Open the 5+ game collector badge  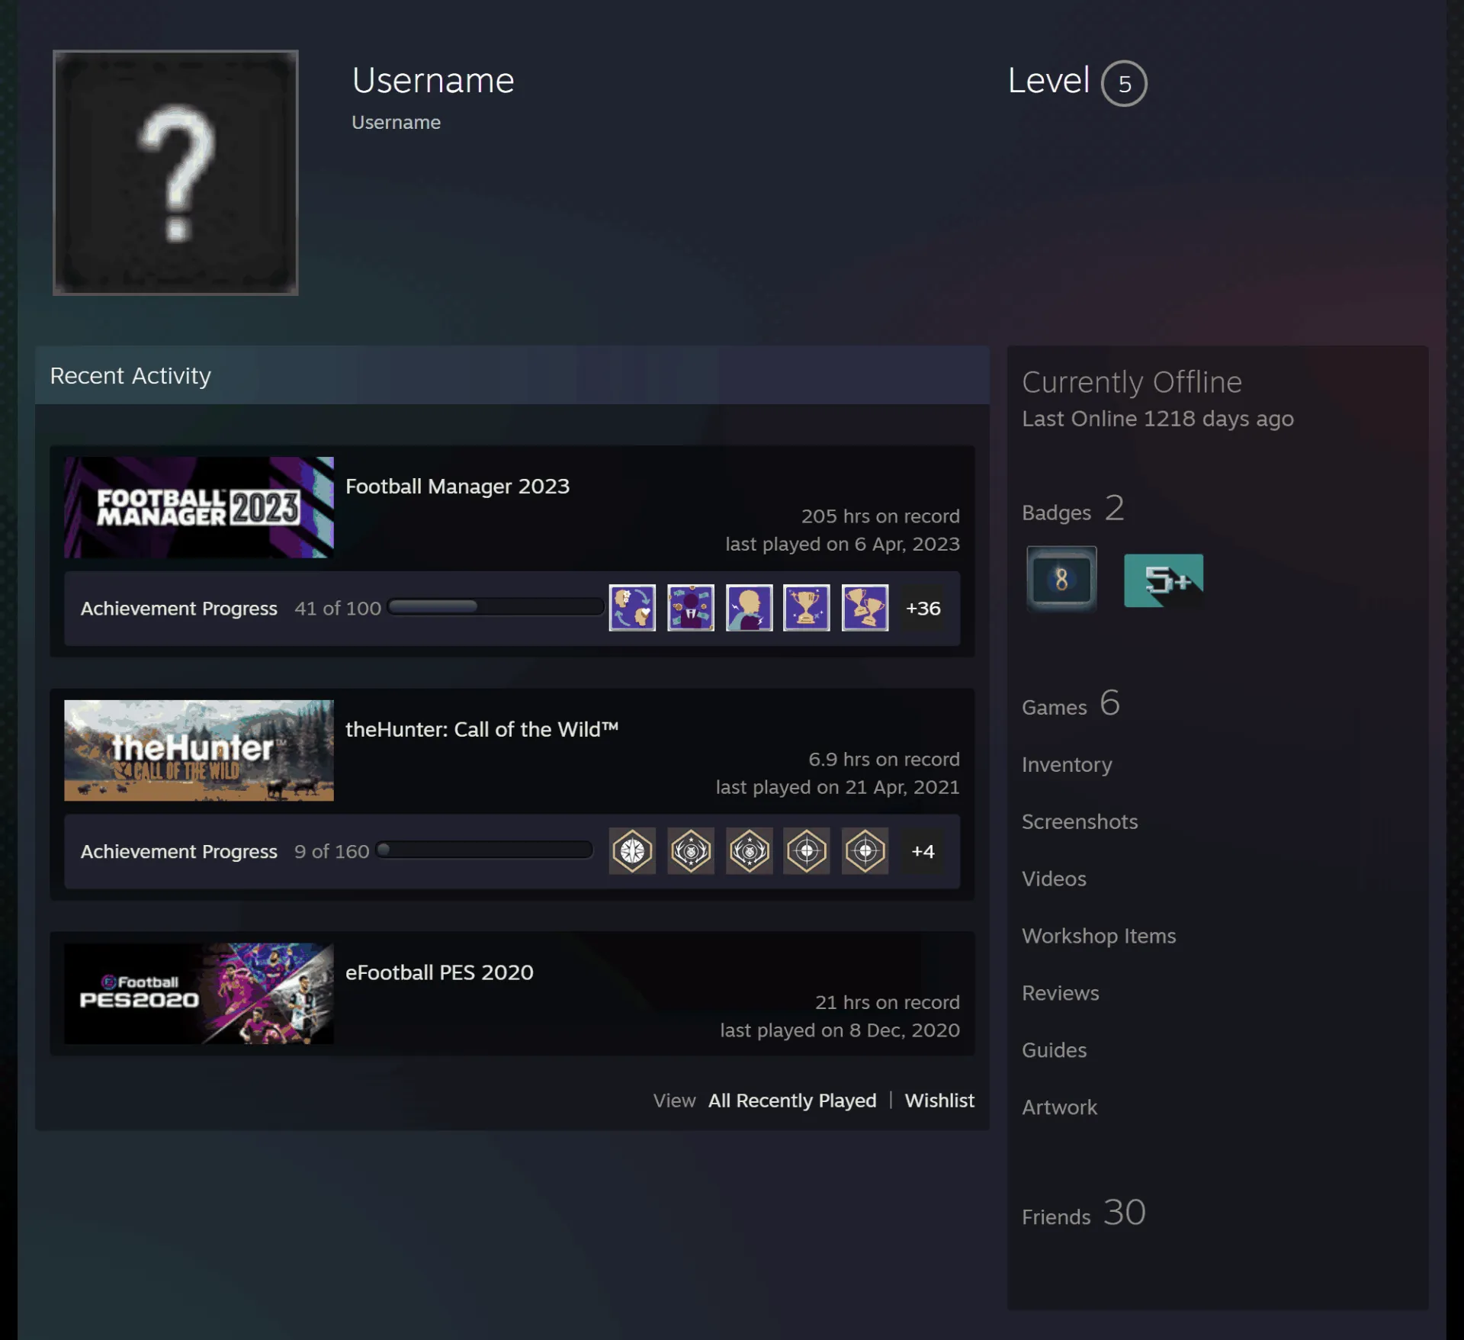pos(1164,581)
